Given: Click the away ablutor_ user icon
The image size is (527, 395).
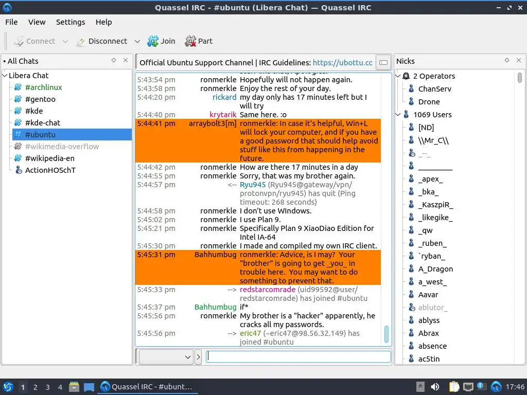Looking at the screenshot, I should [x=411, y=308].
